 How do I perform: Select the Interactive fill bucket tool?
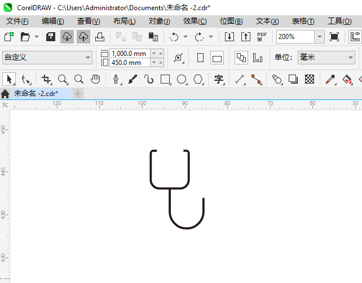pyautogui.click(x=347, y=79)
